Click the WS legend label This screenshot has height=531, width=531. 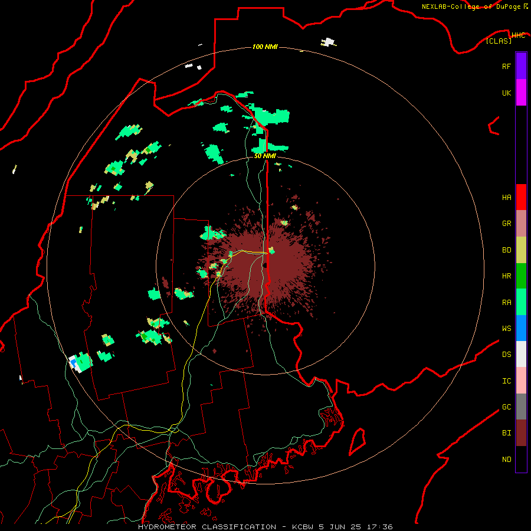click(x=506, y=328)
